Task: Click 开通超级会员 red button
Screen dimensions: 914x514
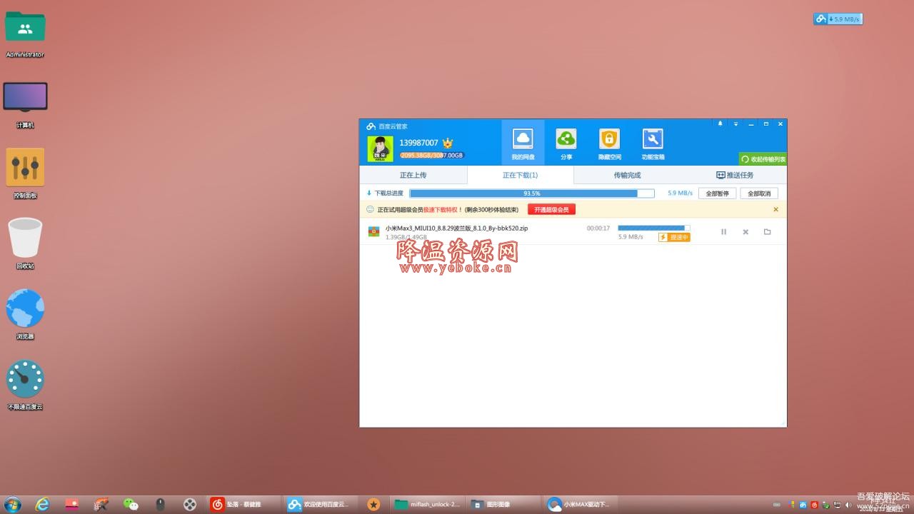Action: coord(552,210)
